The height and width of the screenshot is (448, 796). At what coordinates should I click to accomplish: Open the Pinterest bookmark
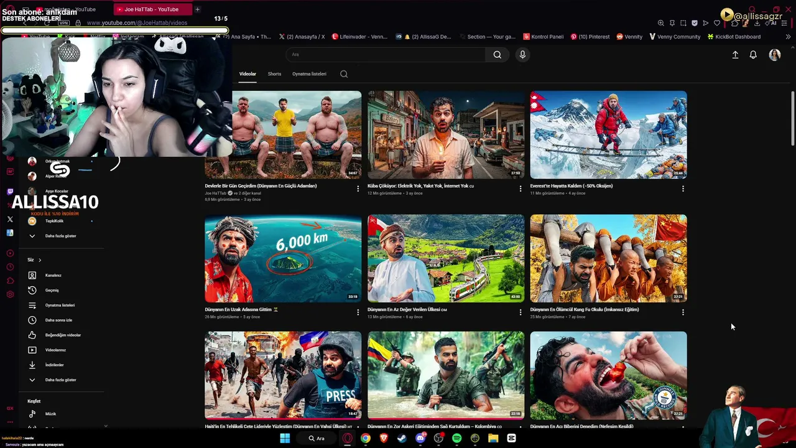click(590, 37)
